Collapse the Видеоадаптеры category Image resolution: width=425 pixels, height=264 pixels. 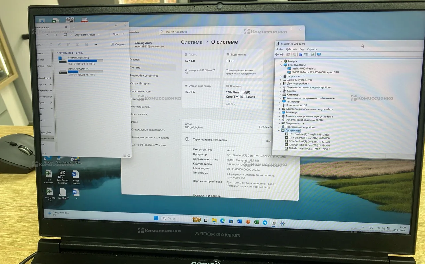click(x=281, y=65)
